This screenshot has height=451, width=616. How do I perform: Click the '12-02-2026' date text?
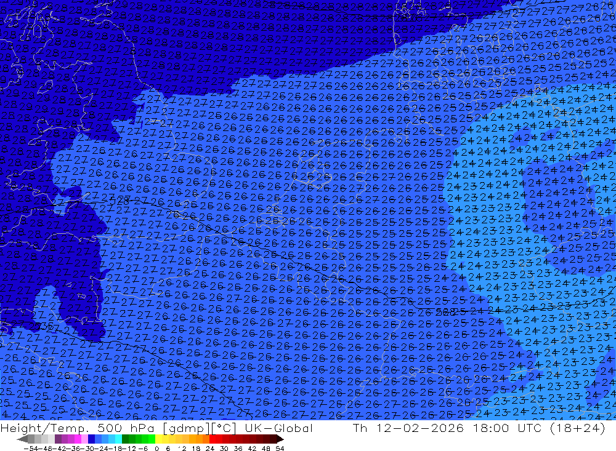[x=419, y=428]
